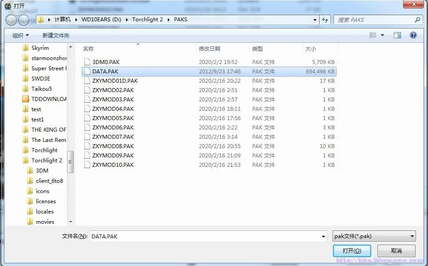The height and width of the screenshot is (266, 428).
Task: Toggle the preview pane icon
Action: click(x=397, y=35)
